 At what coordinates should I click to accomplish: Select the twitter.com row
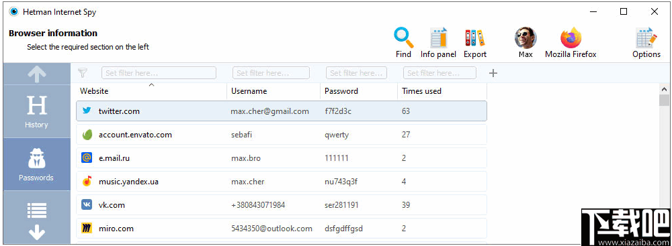[x=282, y=111]
